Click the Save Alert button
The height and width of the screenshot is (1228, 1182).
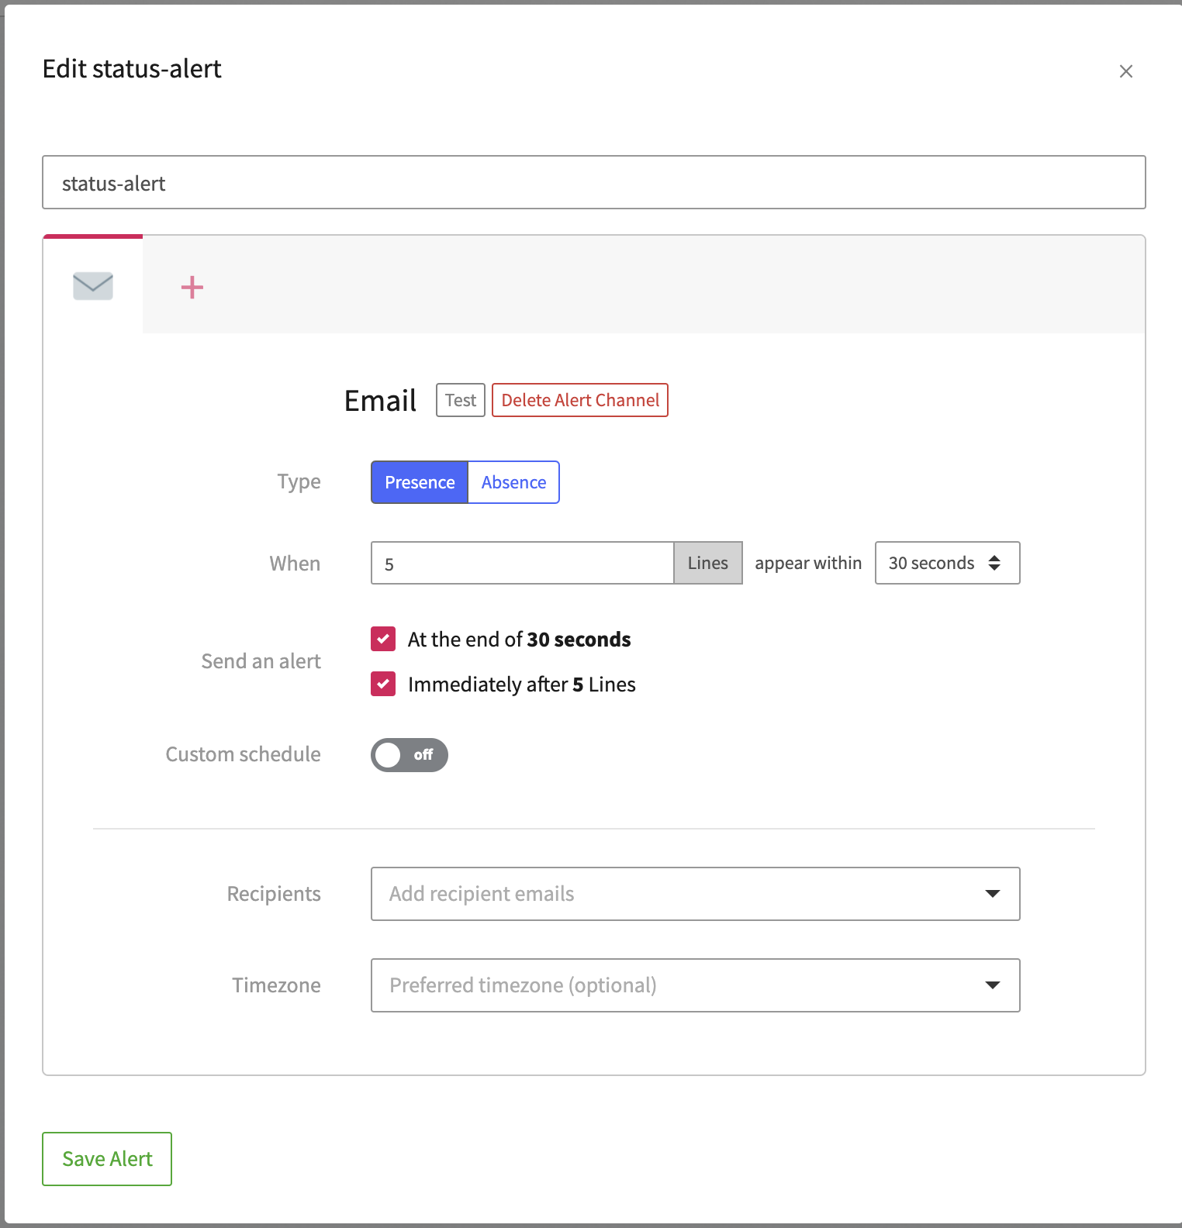[107, 1159]
